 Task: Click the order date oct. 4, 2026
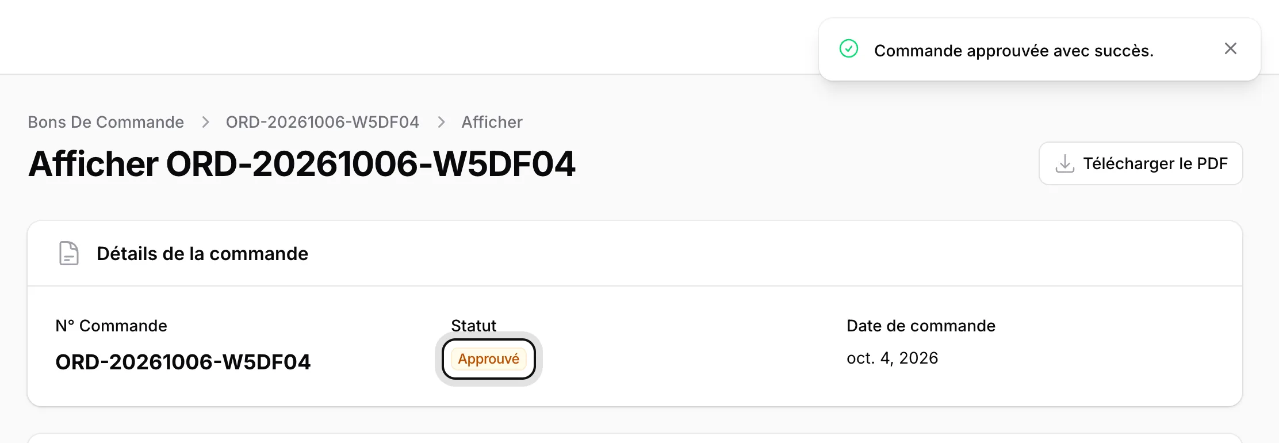(892, 358)
